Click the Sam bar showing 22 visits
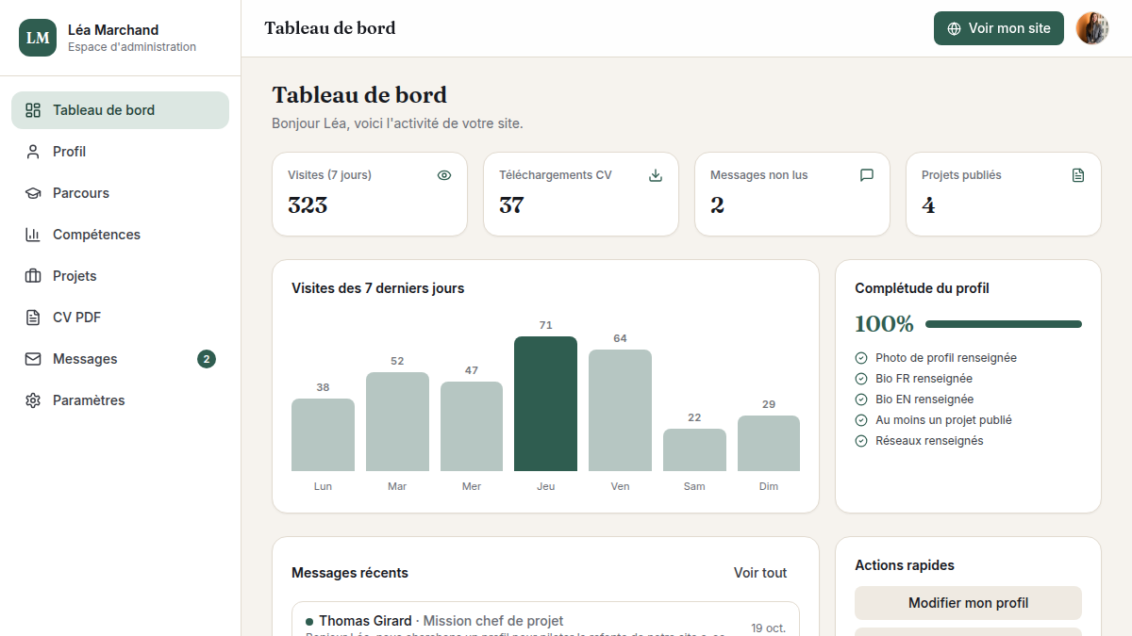Viewport: 1132px width, 636px height. pyautogui.click(x=694, y=449)
